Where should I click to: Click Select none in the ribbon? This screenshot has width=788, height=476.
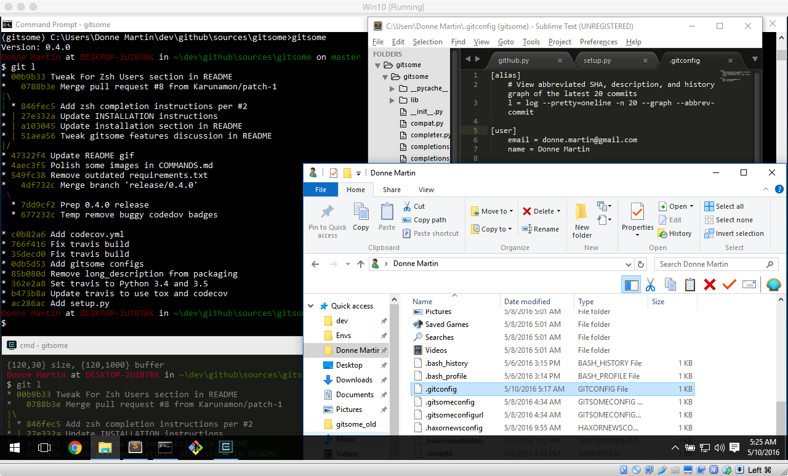pos(728,220)
